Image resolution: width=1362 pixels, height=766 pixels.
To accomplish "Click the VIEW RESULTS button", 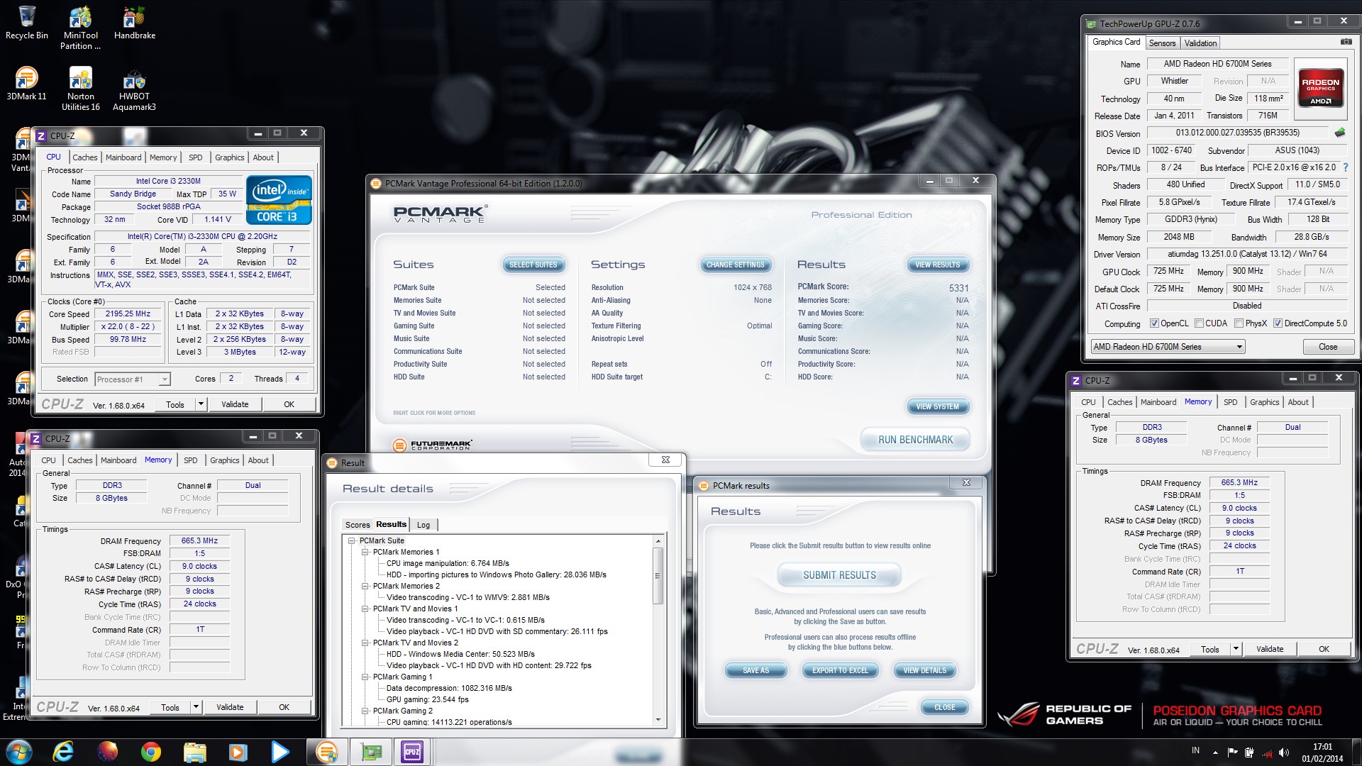I will (937, 265).
